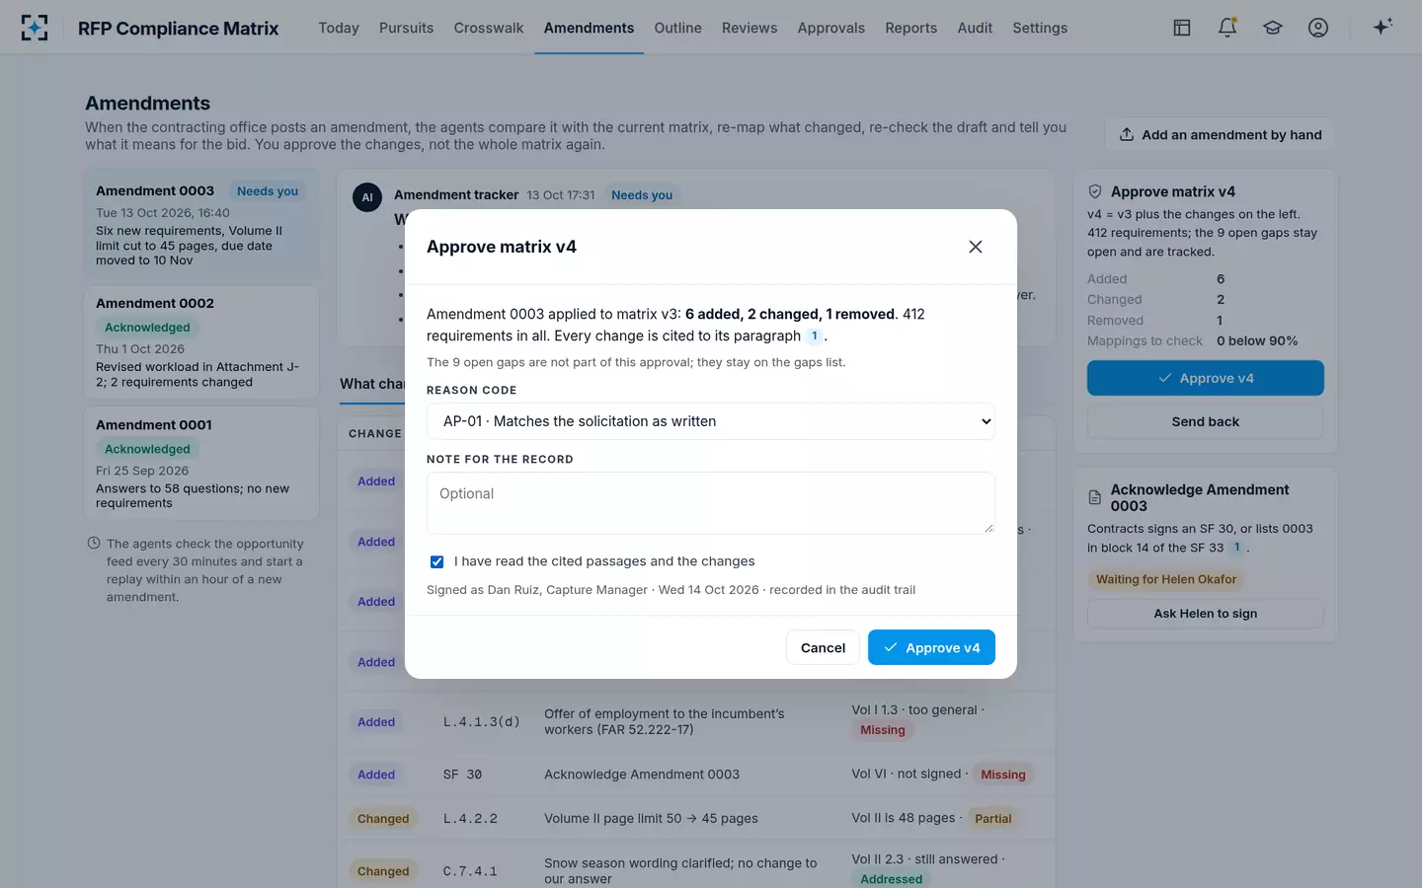Go to the Today tab
This screenshot has height=888, width=1422.
[x=339, y=28]
